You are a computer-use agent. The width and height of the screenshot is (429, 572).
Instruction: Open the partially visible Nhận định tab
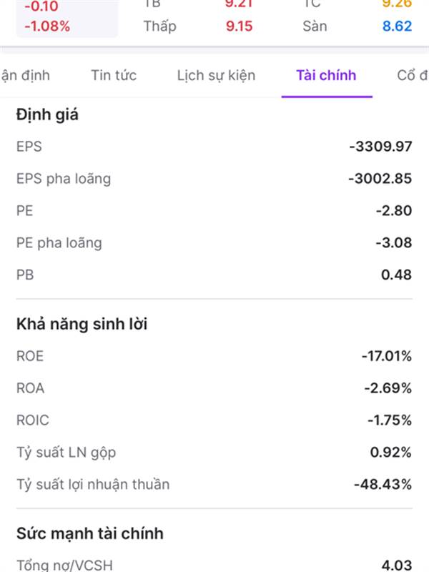coord(25,76)
